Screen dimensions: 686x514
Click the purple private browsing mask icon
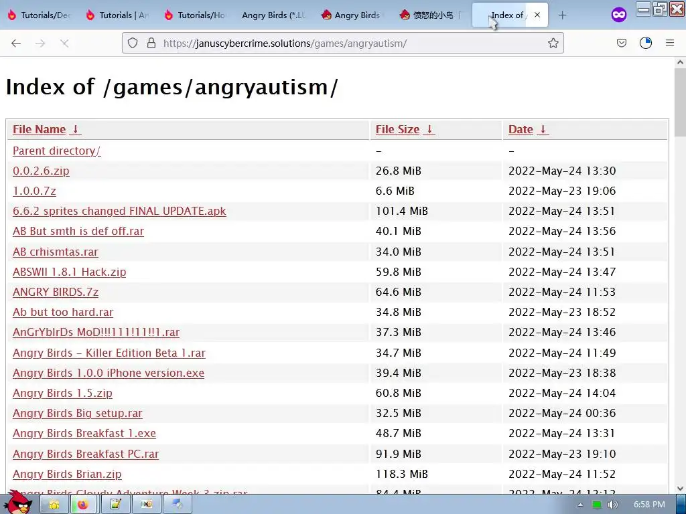click(x=618, y=15)
